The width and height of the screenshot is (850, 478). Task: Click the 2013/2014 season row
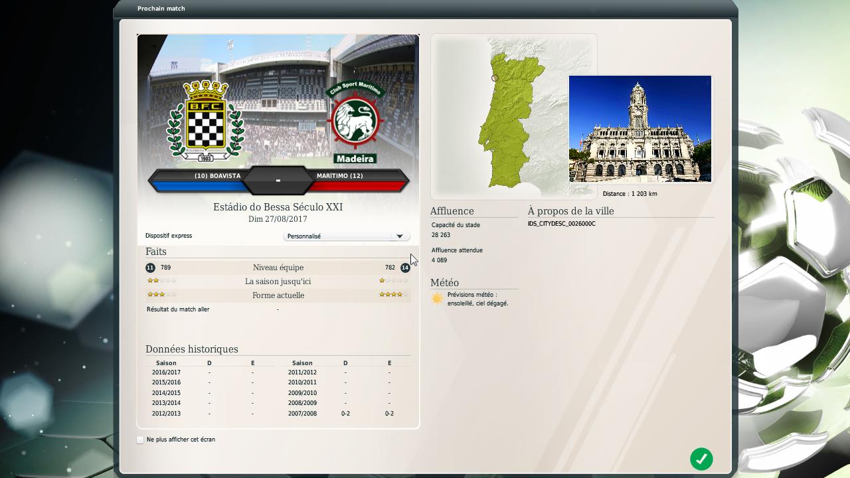[210, 403]
